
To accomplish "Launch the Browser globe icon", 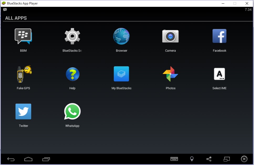I will point(121,36).
